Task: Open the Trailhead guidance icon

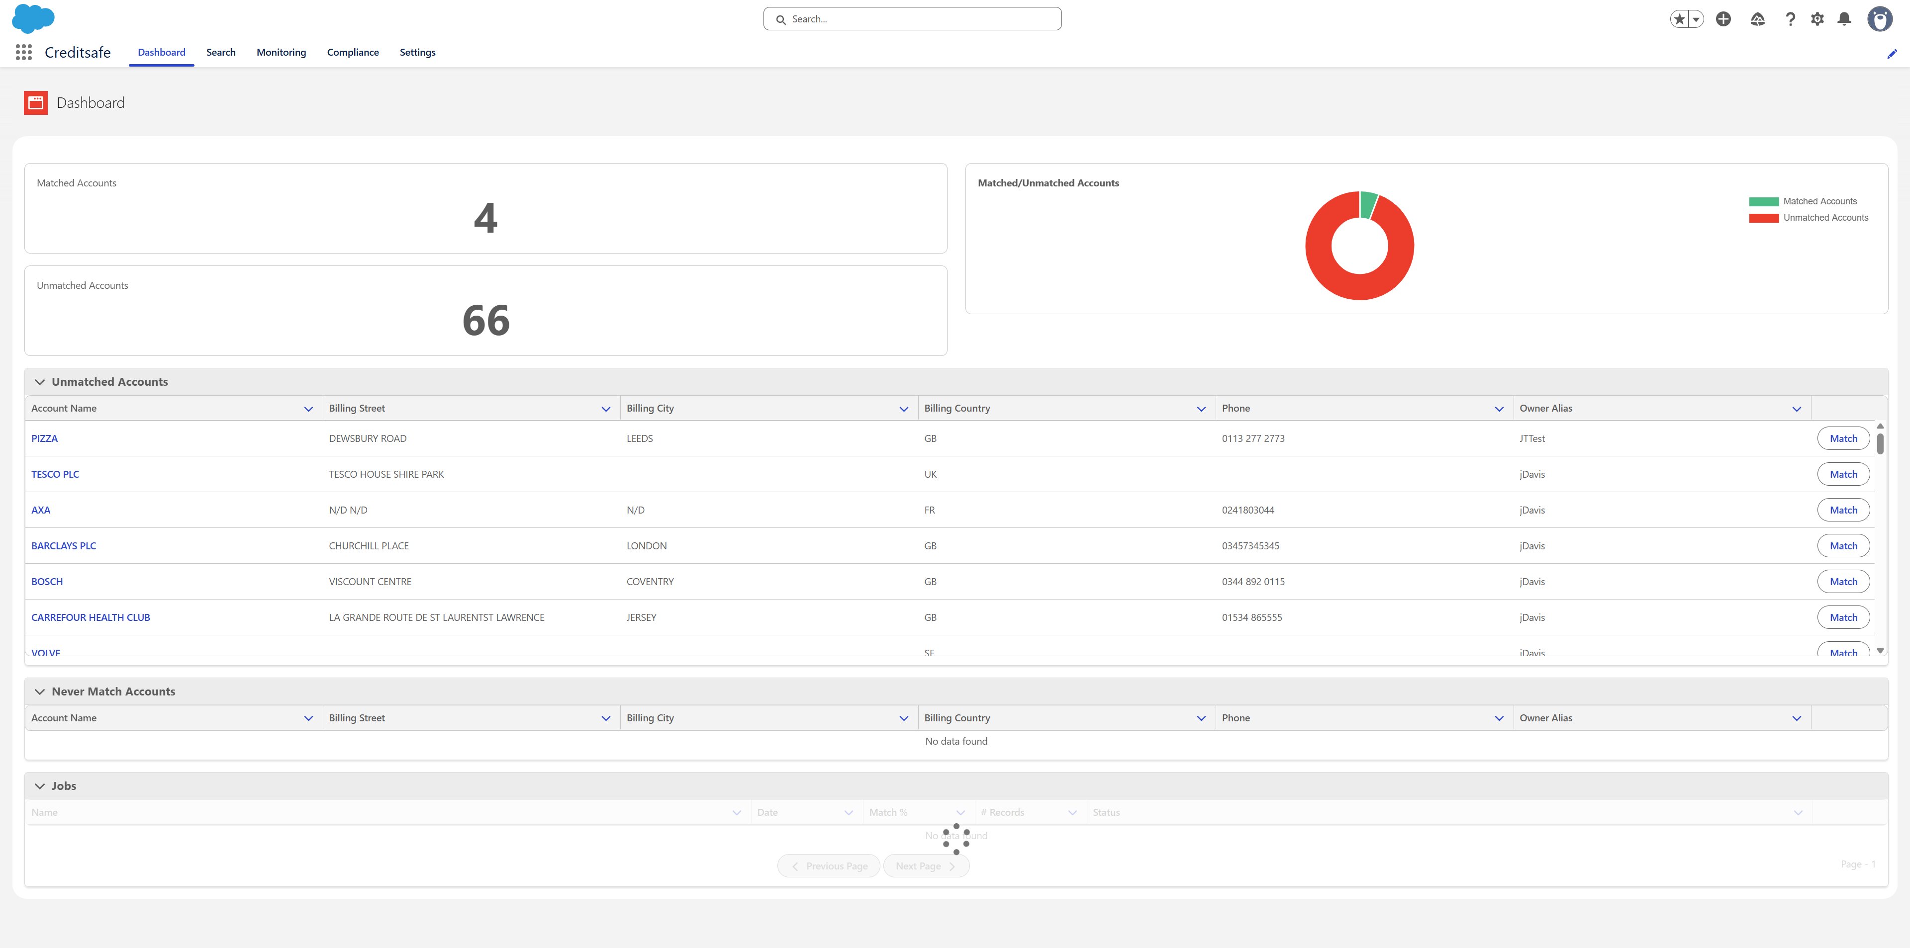Action: 1757,19
